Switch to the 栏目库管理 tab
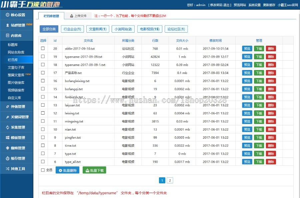The height and width of the screenshot is (198, 300). 51,16
